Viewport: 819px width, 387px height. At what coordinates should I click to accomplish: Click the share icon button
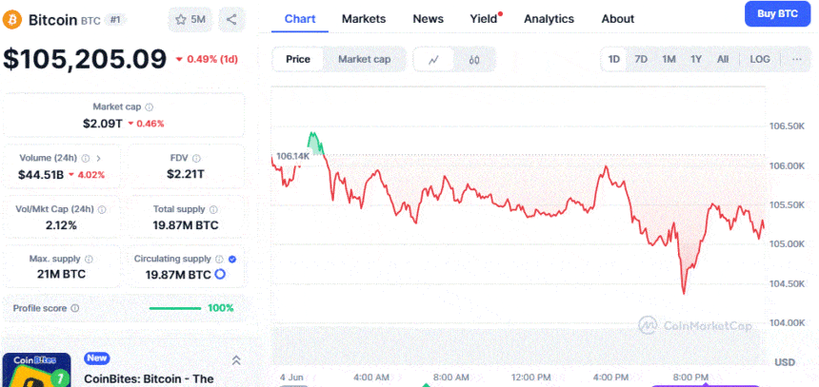pyautogui.click(x=232, y=19)
